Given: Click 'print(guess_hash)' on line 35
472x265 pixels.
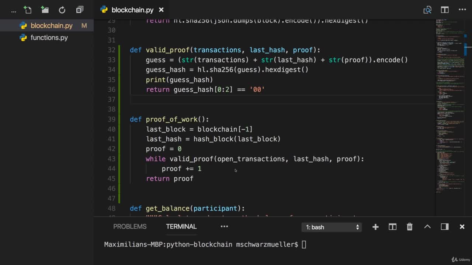Looking at the screenshot, I should pyautogui.click(x=180, y=79).
